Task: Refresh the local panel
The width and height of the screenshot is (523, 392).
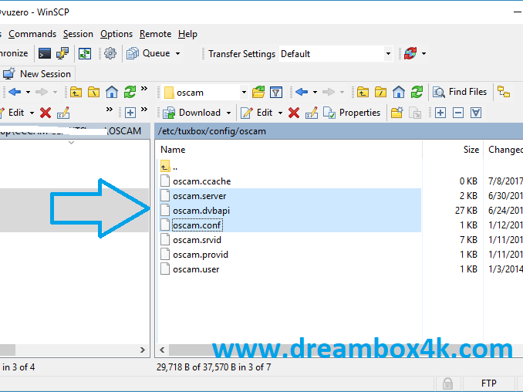Action: pyautogui.click(x=130, y=92)
